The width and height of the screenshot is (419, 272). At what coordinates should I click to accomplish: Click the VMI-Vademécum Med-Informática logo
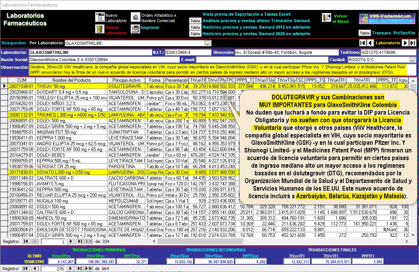[x=387, y=18]
